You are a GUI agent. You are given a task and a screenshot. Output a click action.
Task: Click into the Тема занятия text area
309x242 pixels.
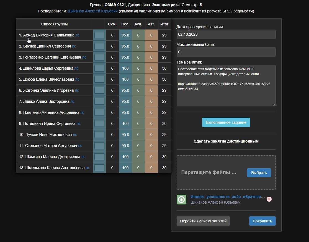226,86
